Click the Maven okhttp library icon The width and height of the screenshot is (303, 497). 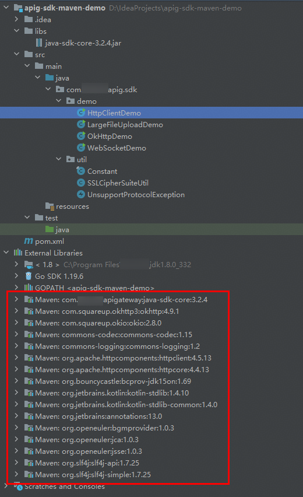(29, 311)
